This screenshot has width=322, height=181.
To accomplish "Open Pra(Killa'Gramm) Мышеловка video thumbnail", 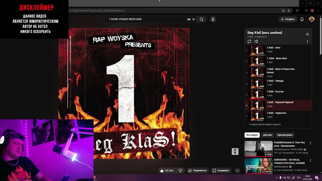I will pyautogui.click(x=258, y=149).
